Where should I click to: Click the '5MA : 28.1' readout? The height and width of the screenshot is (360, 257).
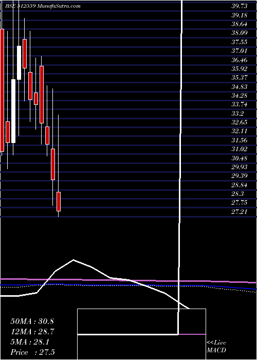pos(30,342)
